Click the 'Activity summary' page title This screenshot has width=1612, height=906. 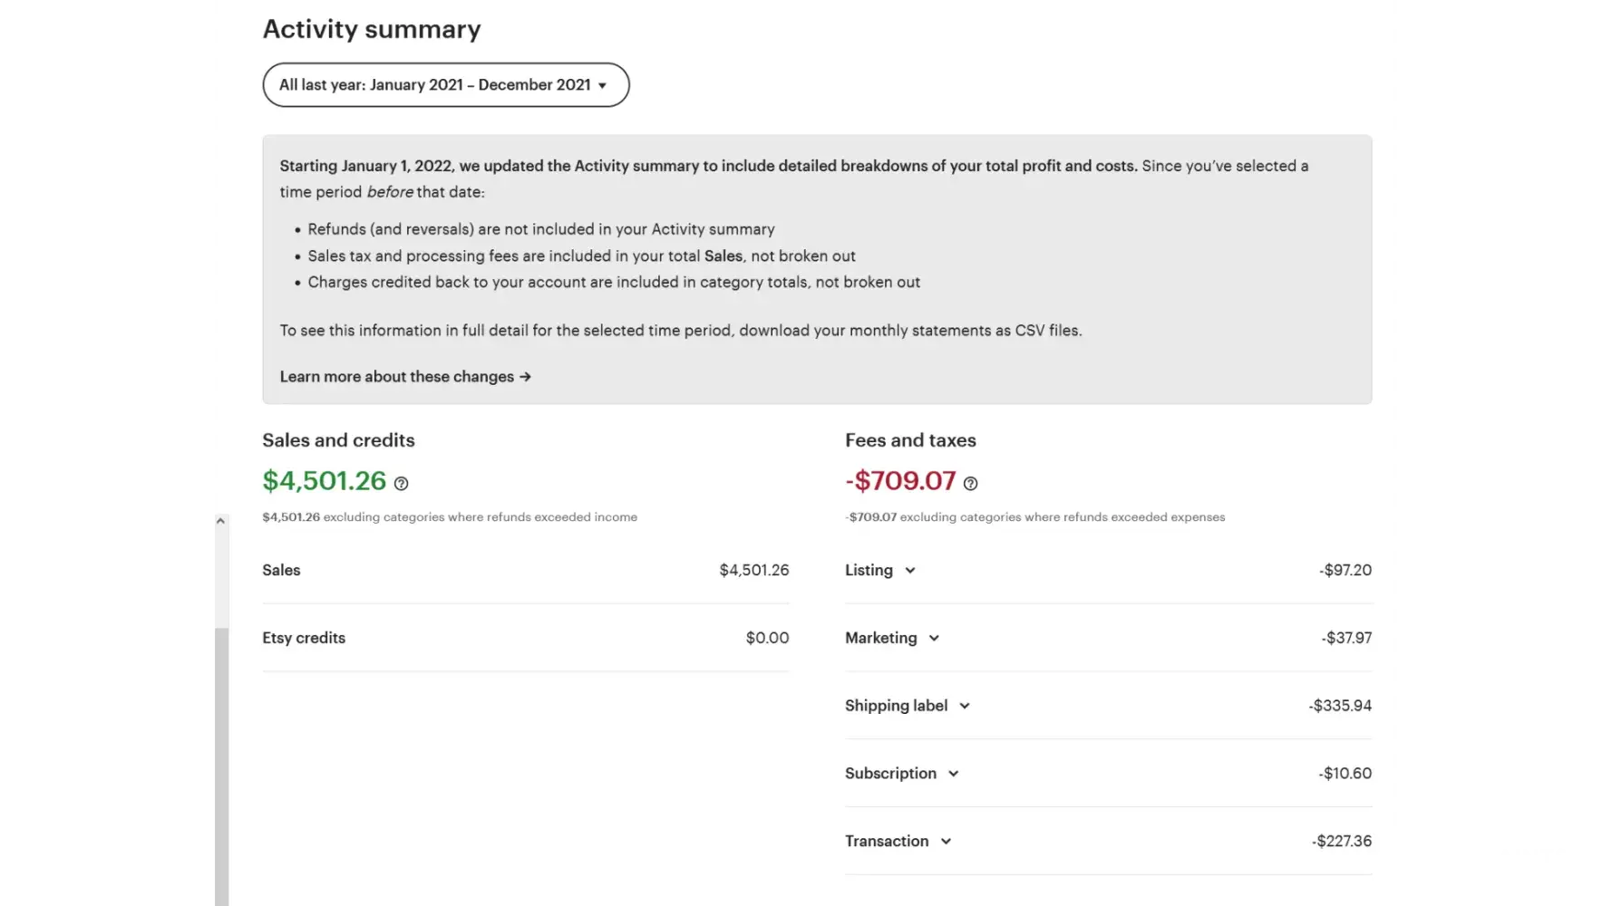click(x=372, y=29)
